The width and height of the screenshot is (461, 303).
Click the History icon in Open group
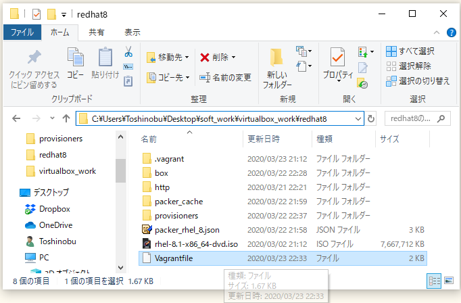[363, 83]
